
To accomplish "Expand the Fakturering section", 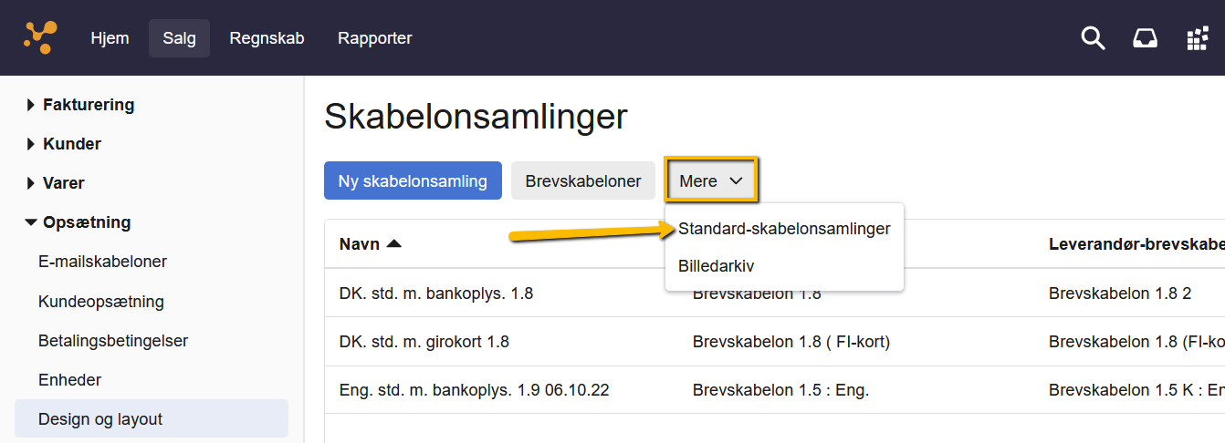I will (x=80, y=105).
